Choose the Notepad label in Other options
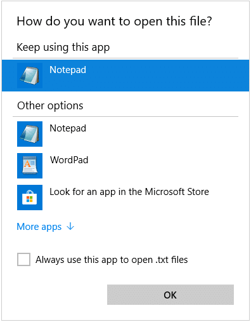251x322 pixels. pos(68,128)
